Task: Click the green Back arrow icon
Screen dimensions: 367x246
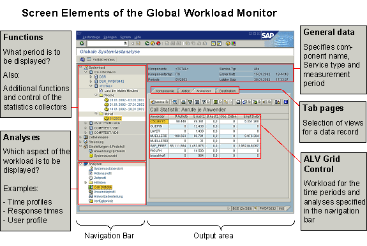Action: 147,43
